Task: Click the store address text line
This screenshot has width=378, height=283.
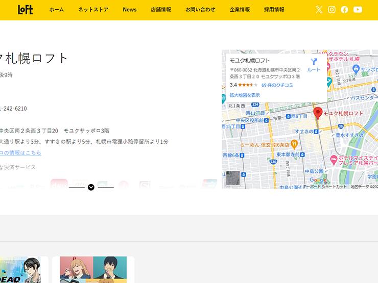Action: click(x=55, y=131)
